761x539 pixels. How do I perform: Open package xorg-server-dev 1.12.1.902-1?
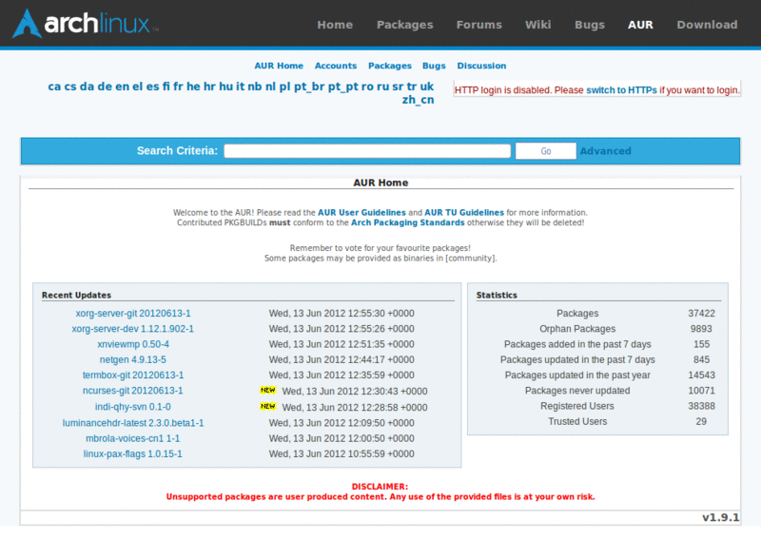(x=133, y=329)
